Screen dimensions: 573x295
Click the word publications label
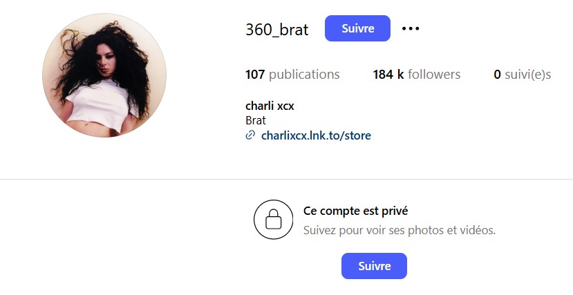(304, 75)
